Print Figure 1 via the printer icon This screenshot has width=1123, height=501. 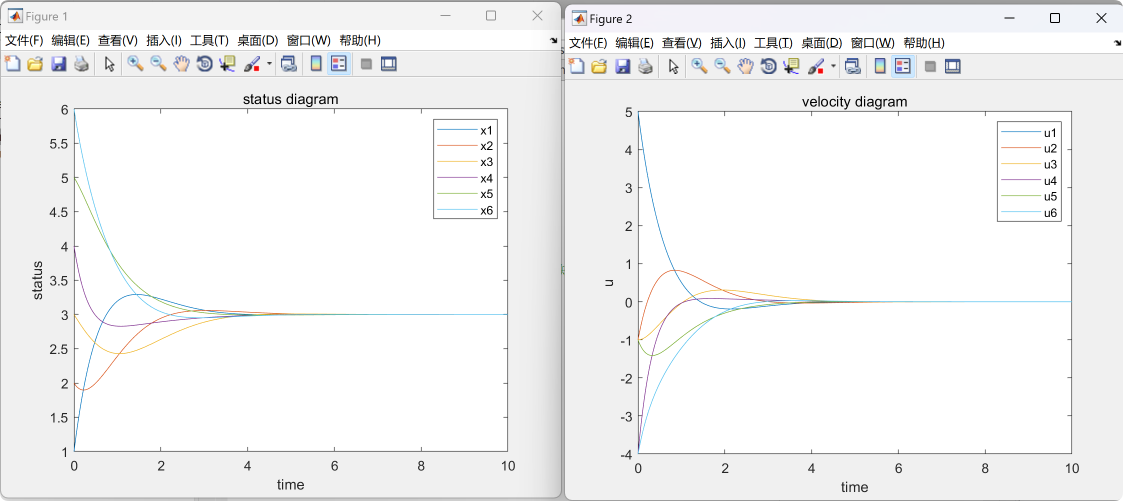[82, 64]
